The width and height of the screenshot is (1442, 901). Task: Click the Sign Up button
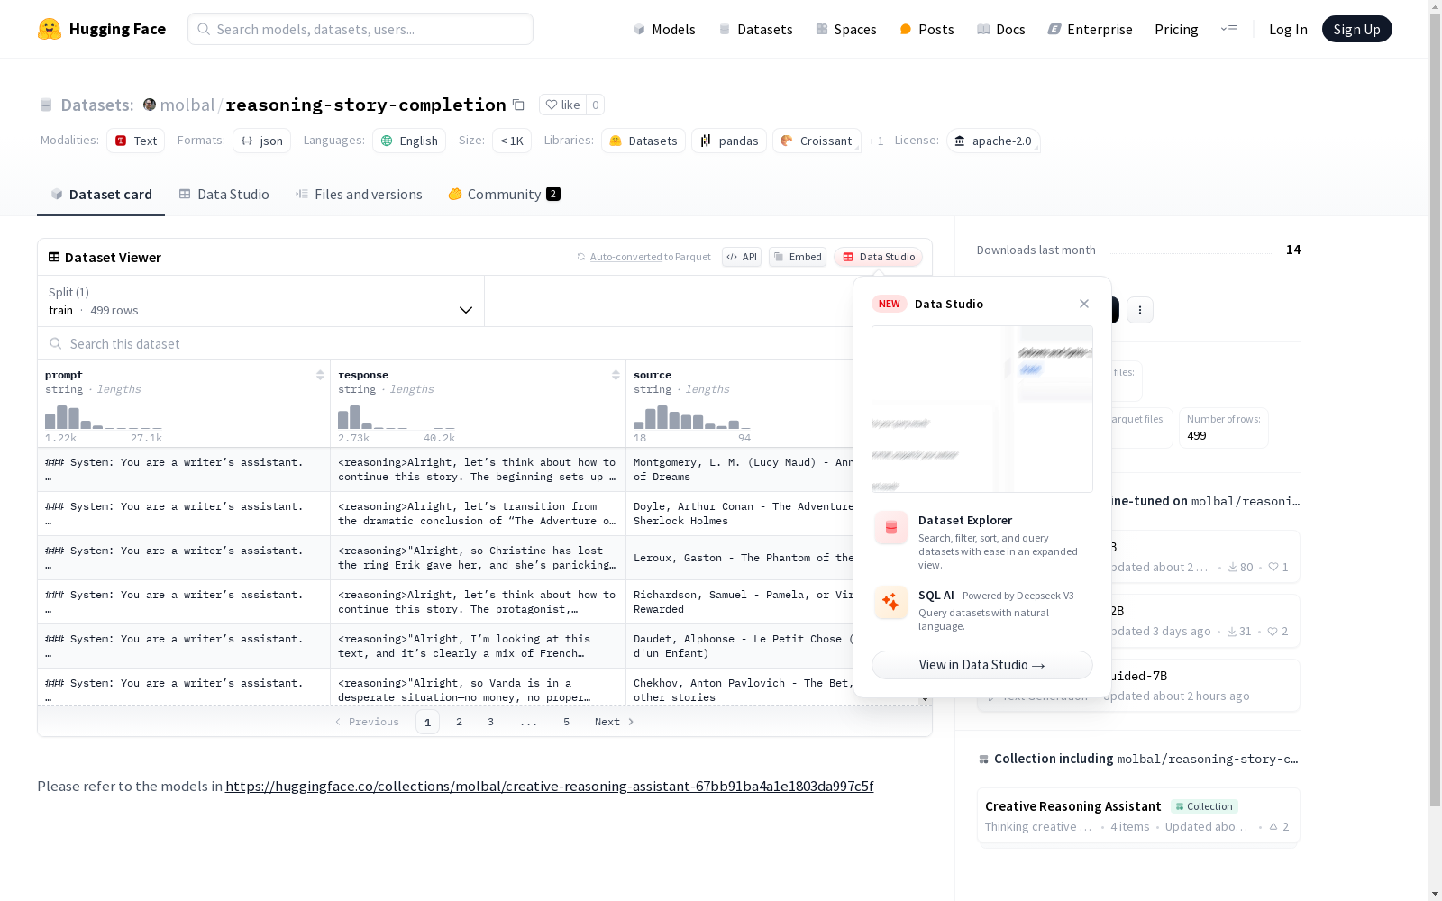[1356, 29]
